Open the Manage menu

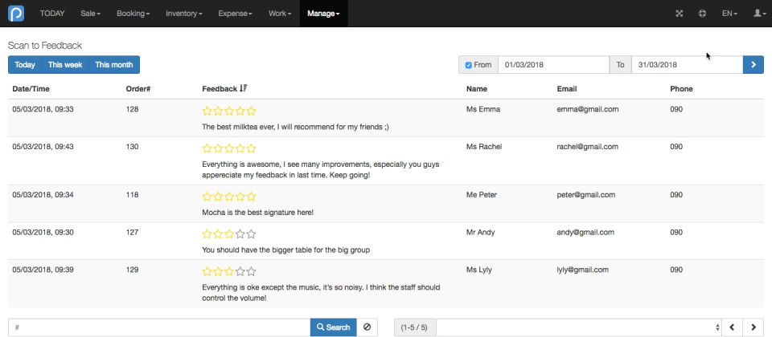pyautogui.click(x=323, y=14)
